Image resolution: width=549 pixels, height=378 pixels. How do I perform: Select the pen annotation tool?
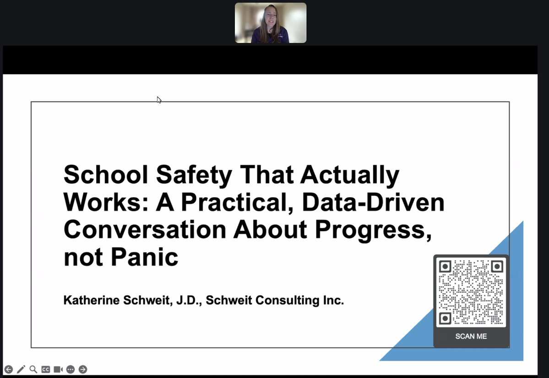click(x=21, y=369)
